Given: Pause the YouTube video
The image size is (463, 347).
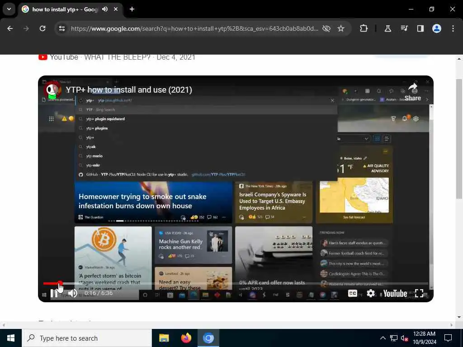Looking at the screenshot, I should (54, 293).
